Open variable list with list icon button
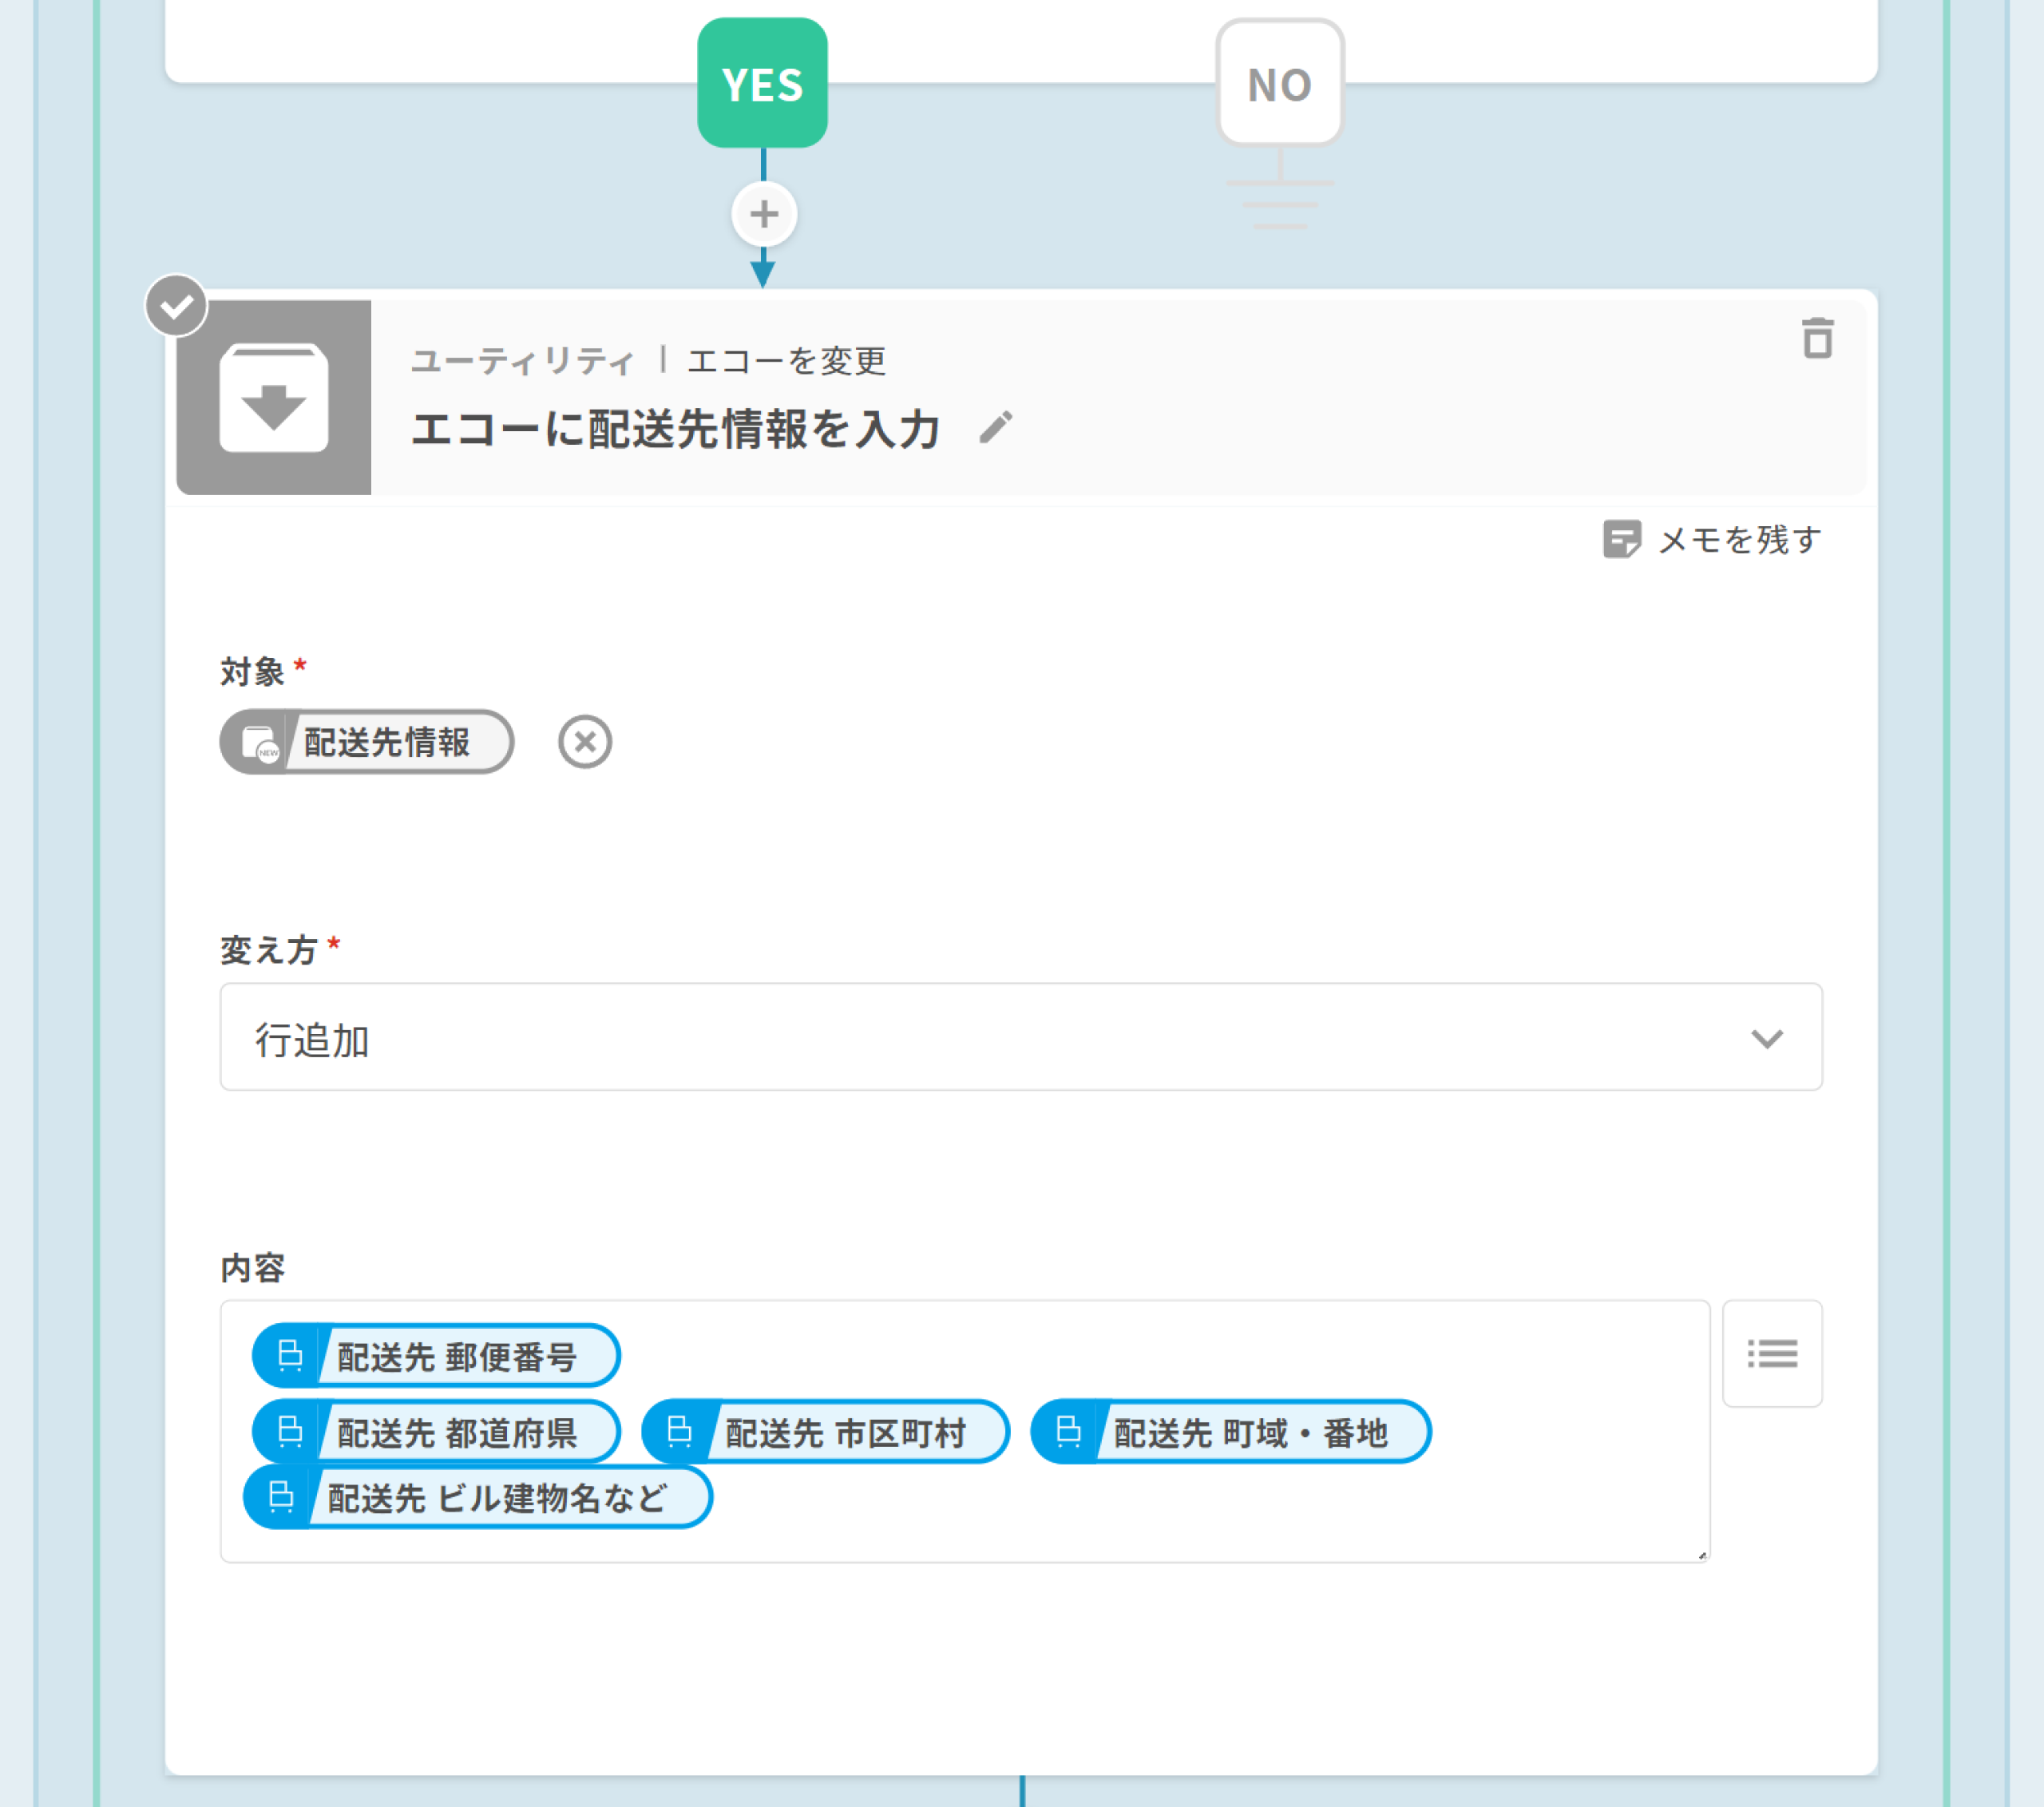The width and height of the screenshot is (2044, 1807). click(x=1772, y=1354)
